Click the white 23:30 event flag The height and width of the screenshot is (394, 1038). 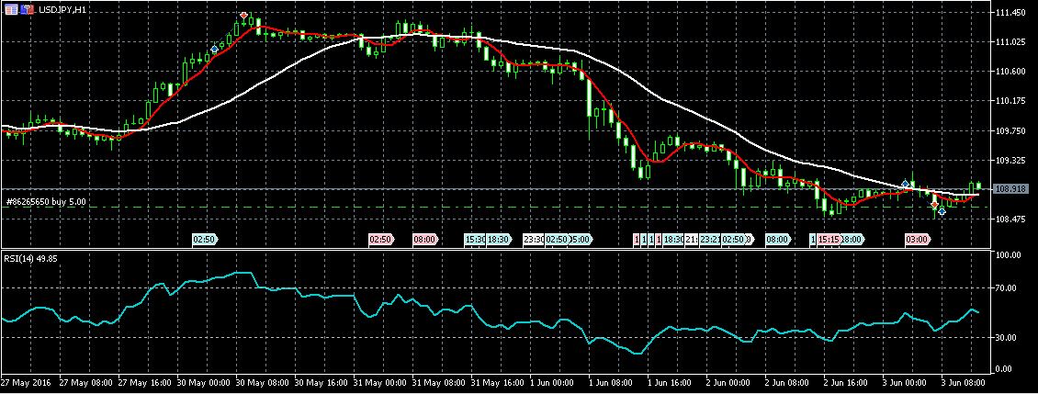[534, 239]
